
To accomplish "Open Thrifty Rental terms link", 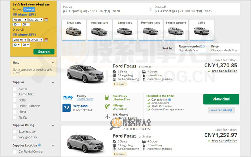I will pyautogui.click(x=85, y=99).
